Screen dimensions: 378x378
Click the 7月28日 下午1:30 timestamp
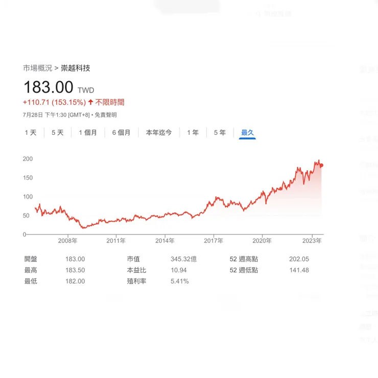click(x=45, y=115)
